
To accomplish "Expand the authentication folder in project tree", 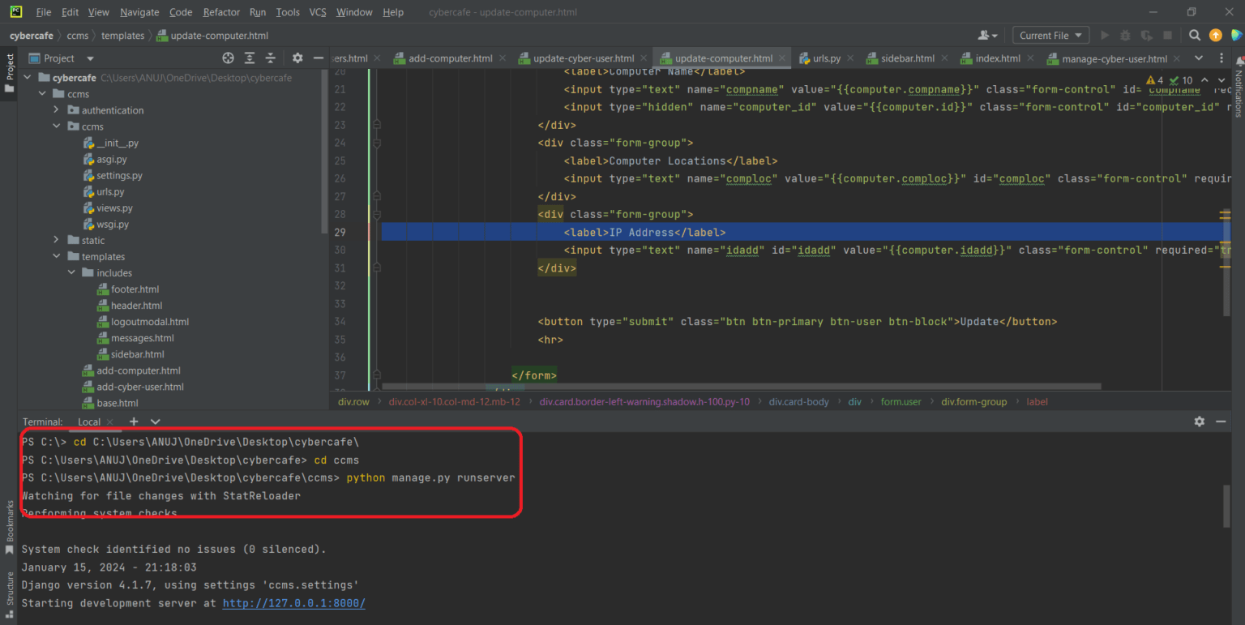I will pos(57,110).
